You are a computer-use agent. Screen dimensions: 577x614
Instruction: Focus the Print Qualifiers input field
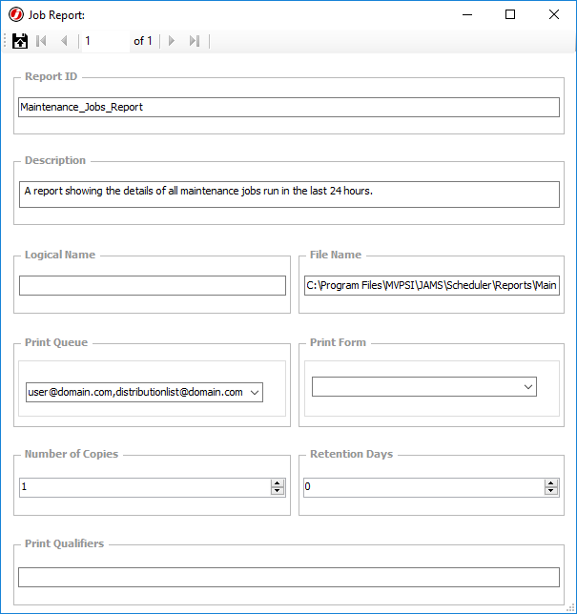tap(289, 577)
